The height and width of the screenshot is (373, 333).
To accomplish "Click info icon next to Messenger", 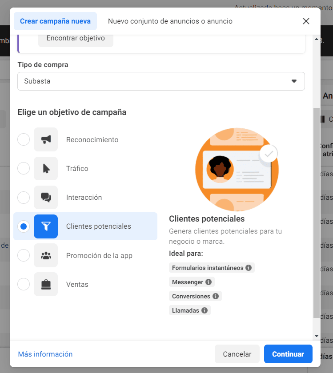I will (x=209, y=282).
